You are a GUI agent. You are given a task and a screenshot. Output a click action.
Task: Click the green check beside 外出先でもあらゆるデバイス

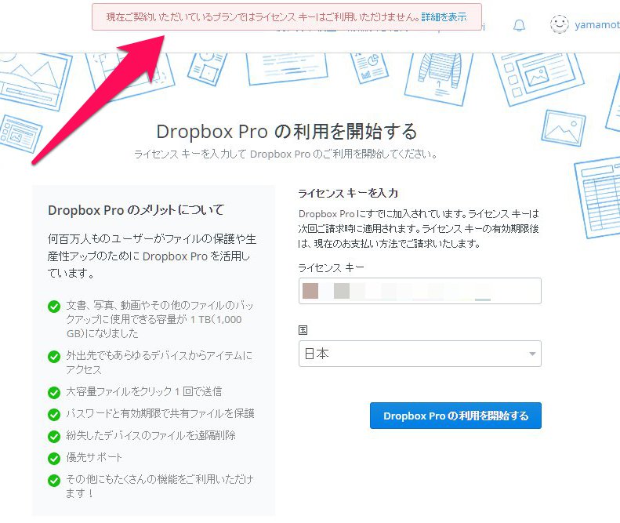tap(54, 357)
